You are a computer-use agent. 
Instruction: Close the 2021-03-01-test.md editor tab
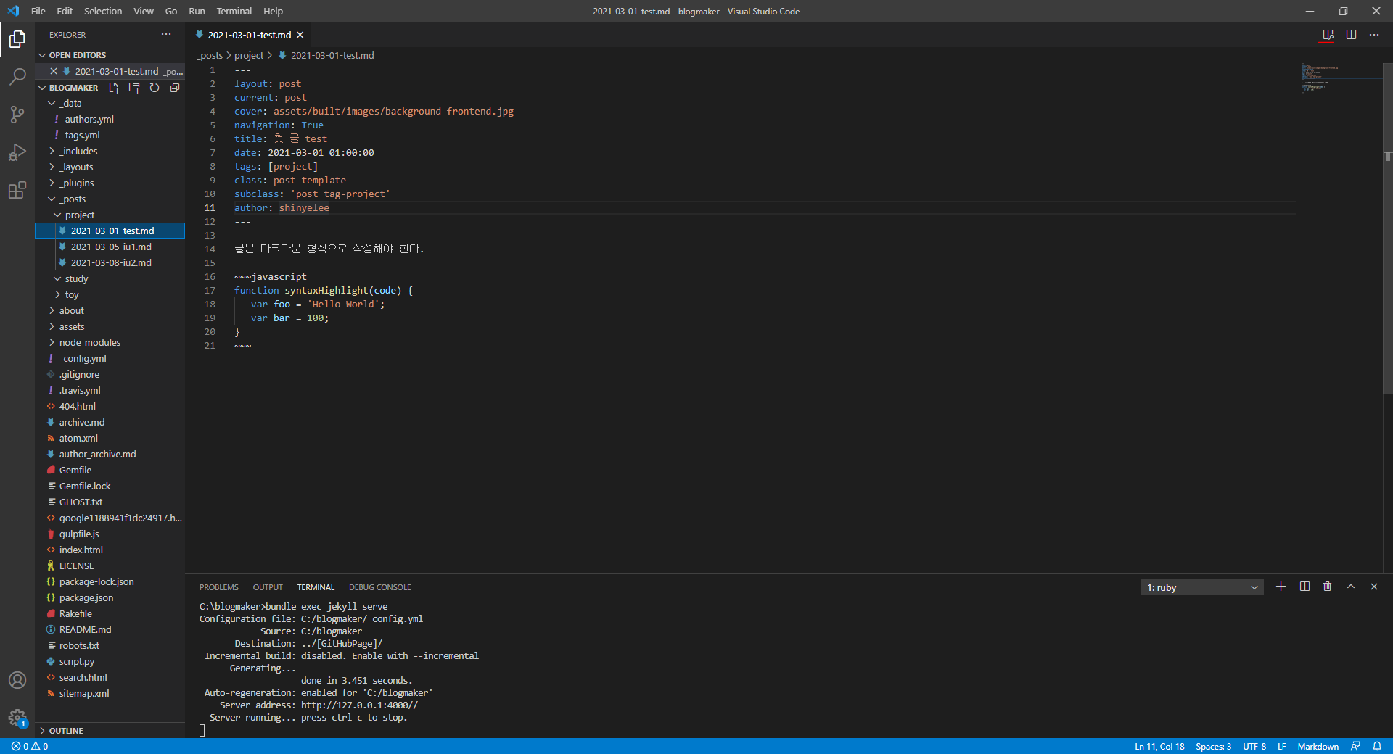coord(300,35)
